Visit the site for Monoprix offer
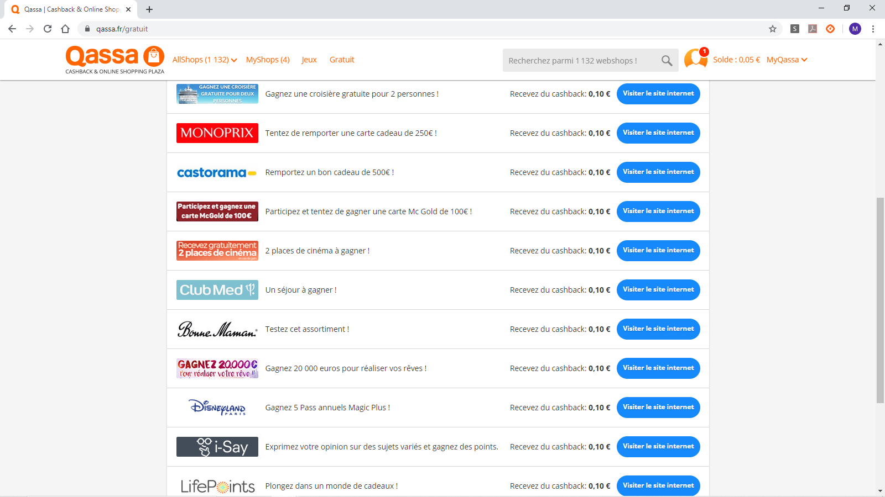 pos(658,133)
